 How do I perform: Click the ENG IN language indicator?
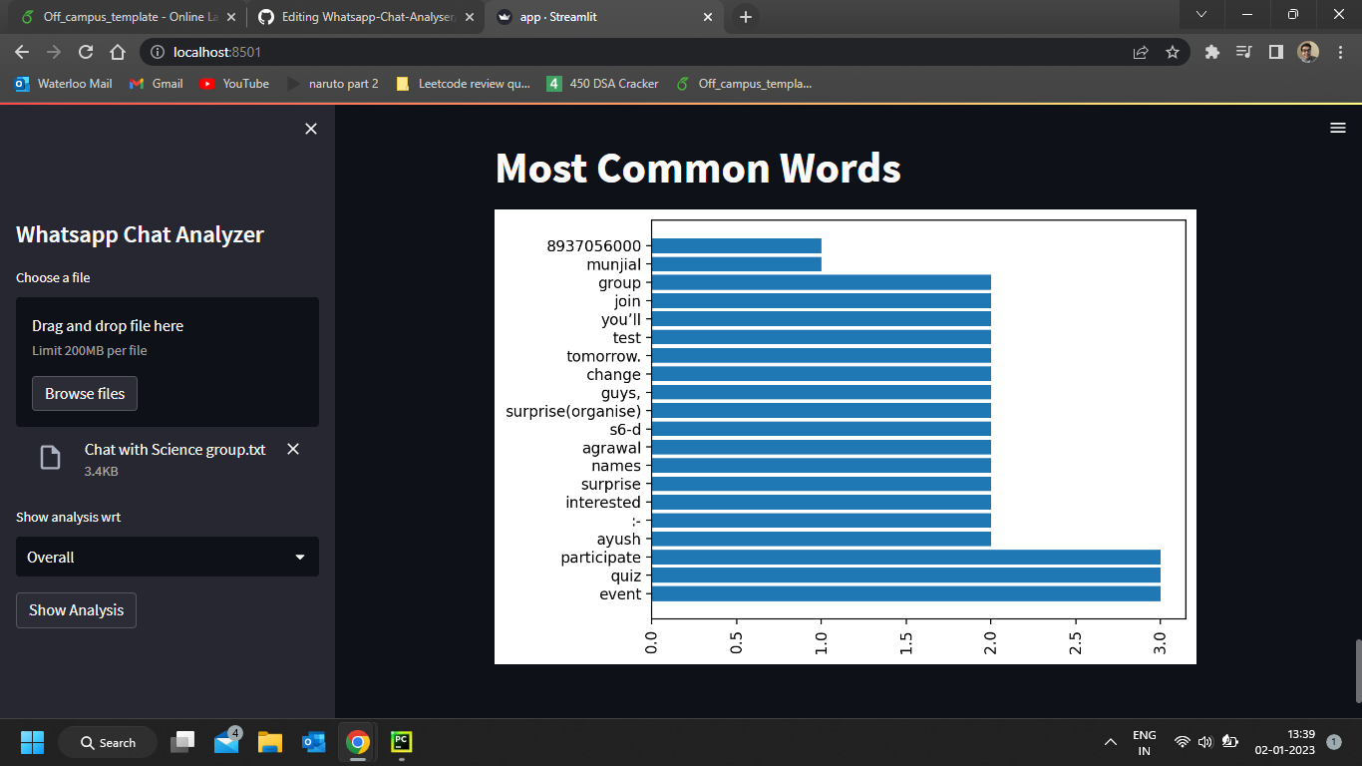click(x=1144, y=742)
